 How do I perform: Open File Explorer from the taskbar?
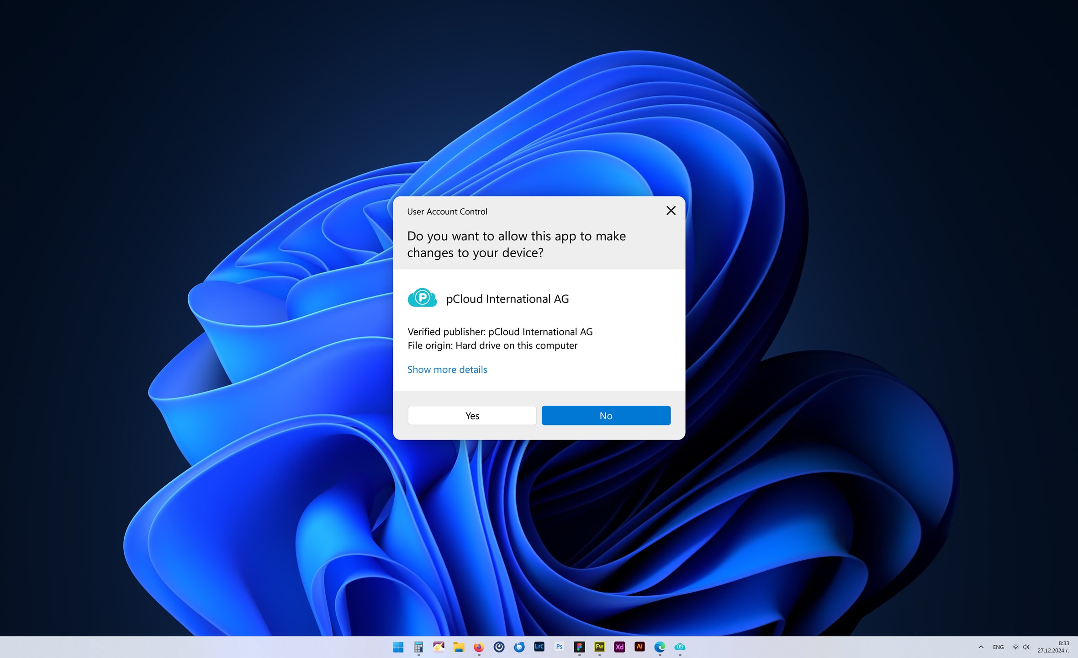459,647
